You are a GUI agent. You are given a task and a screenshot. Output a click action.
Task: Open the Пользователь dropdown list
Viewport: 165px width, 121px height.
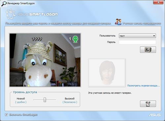pos(137,36)
